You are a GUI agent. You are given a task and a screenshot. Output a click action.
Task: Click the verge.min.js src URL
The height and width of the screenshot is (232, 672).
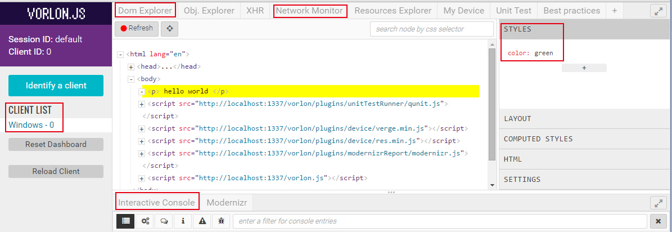click(313, 128)
